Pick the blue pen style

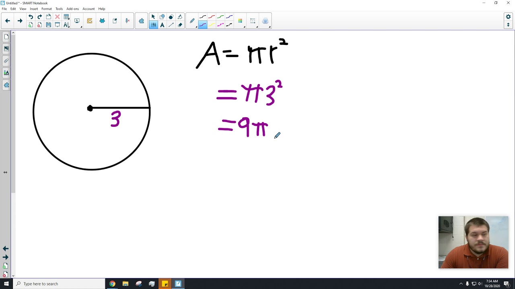click(x=229, y=17)
